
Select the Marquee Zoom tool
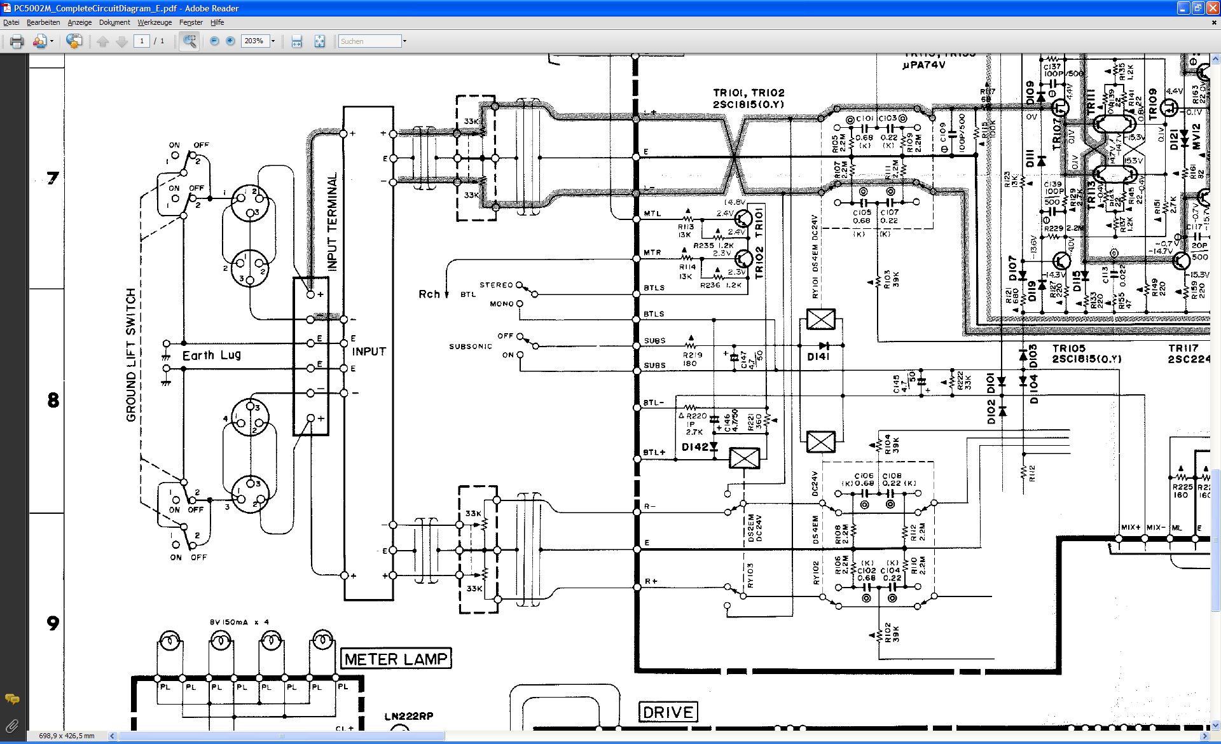[x=190, y=41]
